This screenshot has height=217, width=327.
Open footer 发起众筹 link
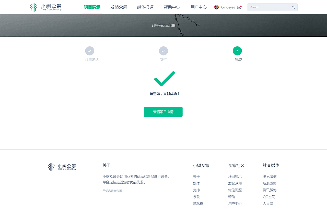[x=235, y=183]
